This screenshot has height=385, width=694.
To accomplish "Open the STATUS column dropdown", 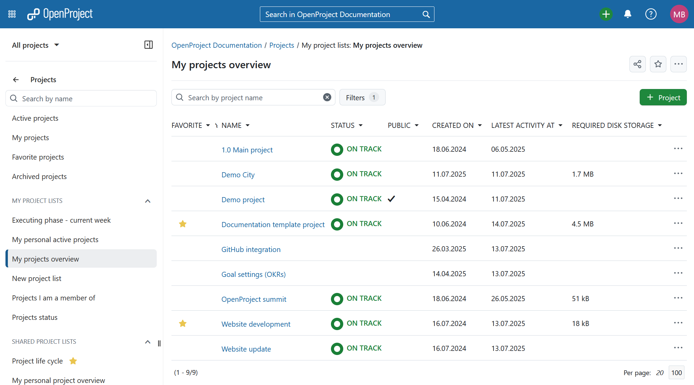I will pyautogui.click(x=361, y=125).
